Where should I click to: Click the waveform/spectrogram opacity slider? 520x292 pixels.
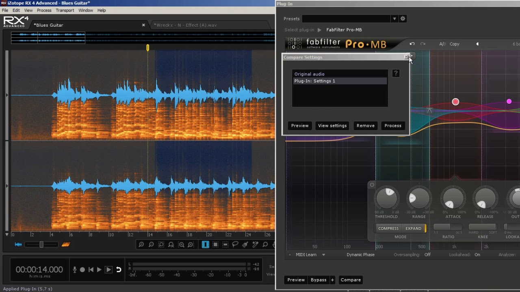(41, 245)
